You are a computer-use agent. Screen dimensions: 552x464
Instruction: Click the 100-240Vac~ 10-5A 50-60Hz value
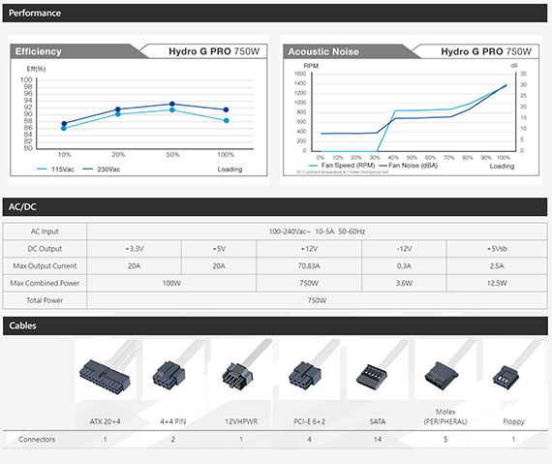click(317, 232)
